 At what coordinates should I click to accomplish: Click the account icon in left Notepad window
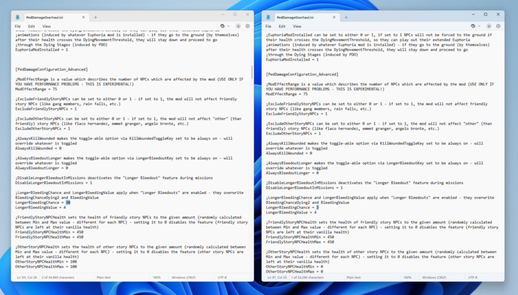pyautogui.click(x=238, y=26)
